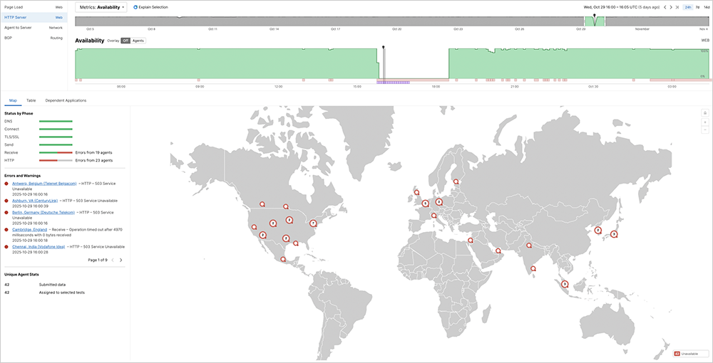Select the 14d time range
The width and height of the screenshot is (713, 363).
pos(706,7)
